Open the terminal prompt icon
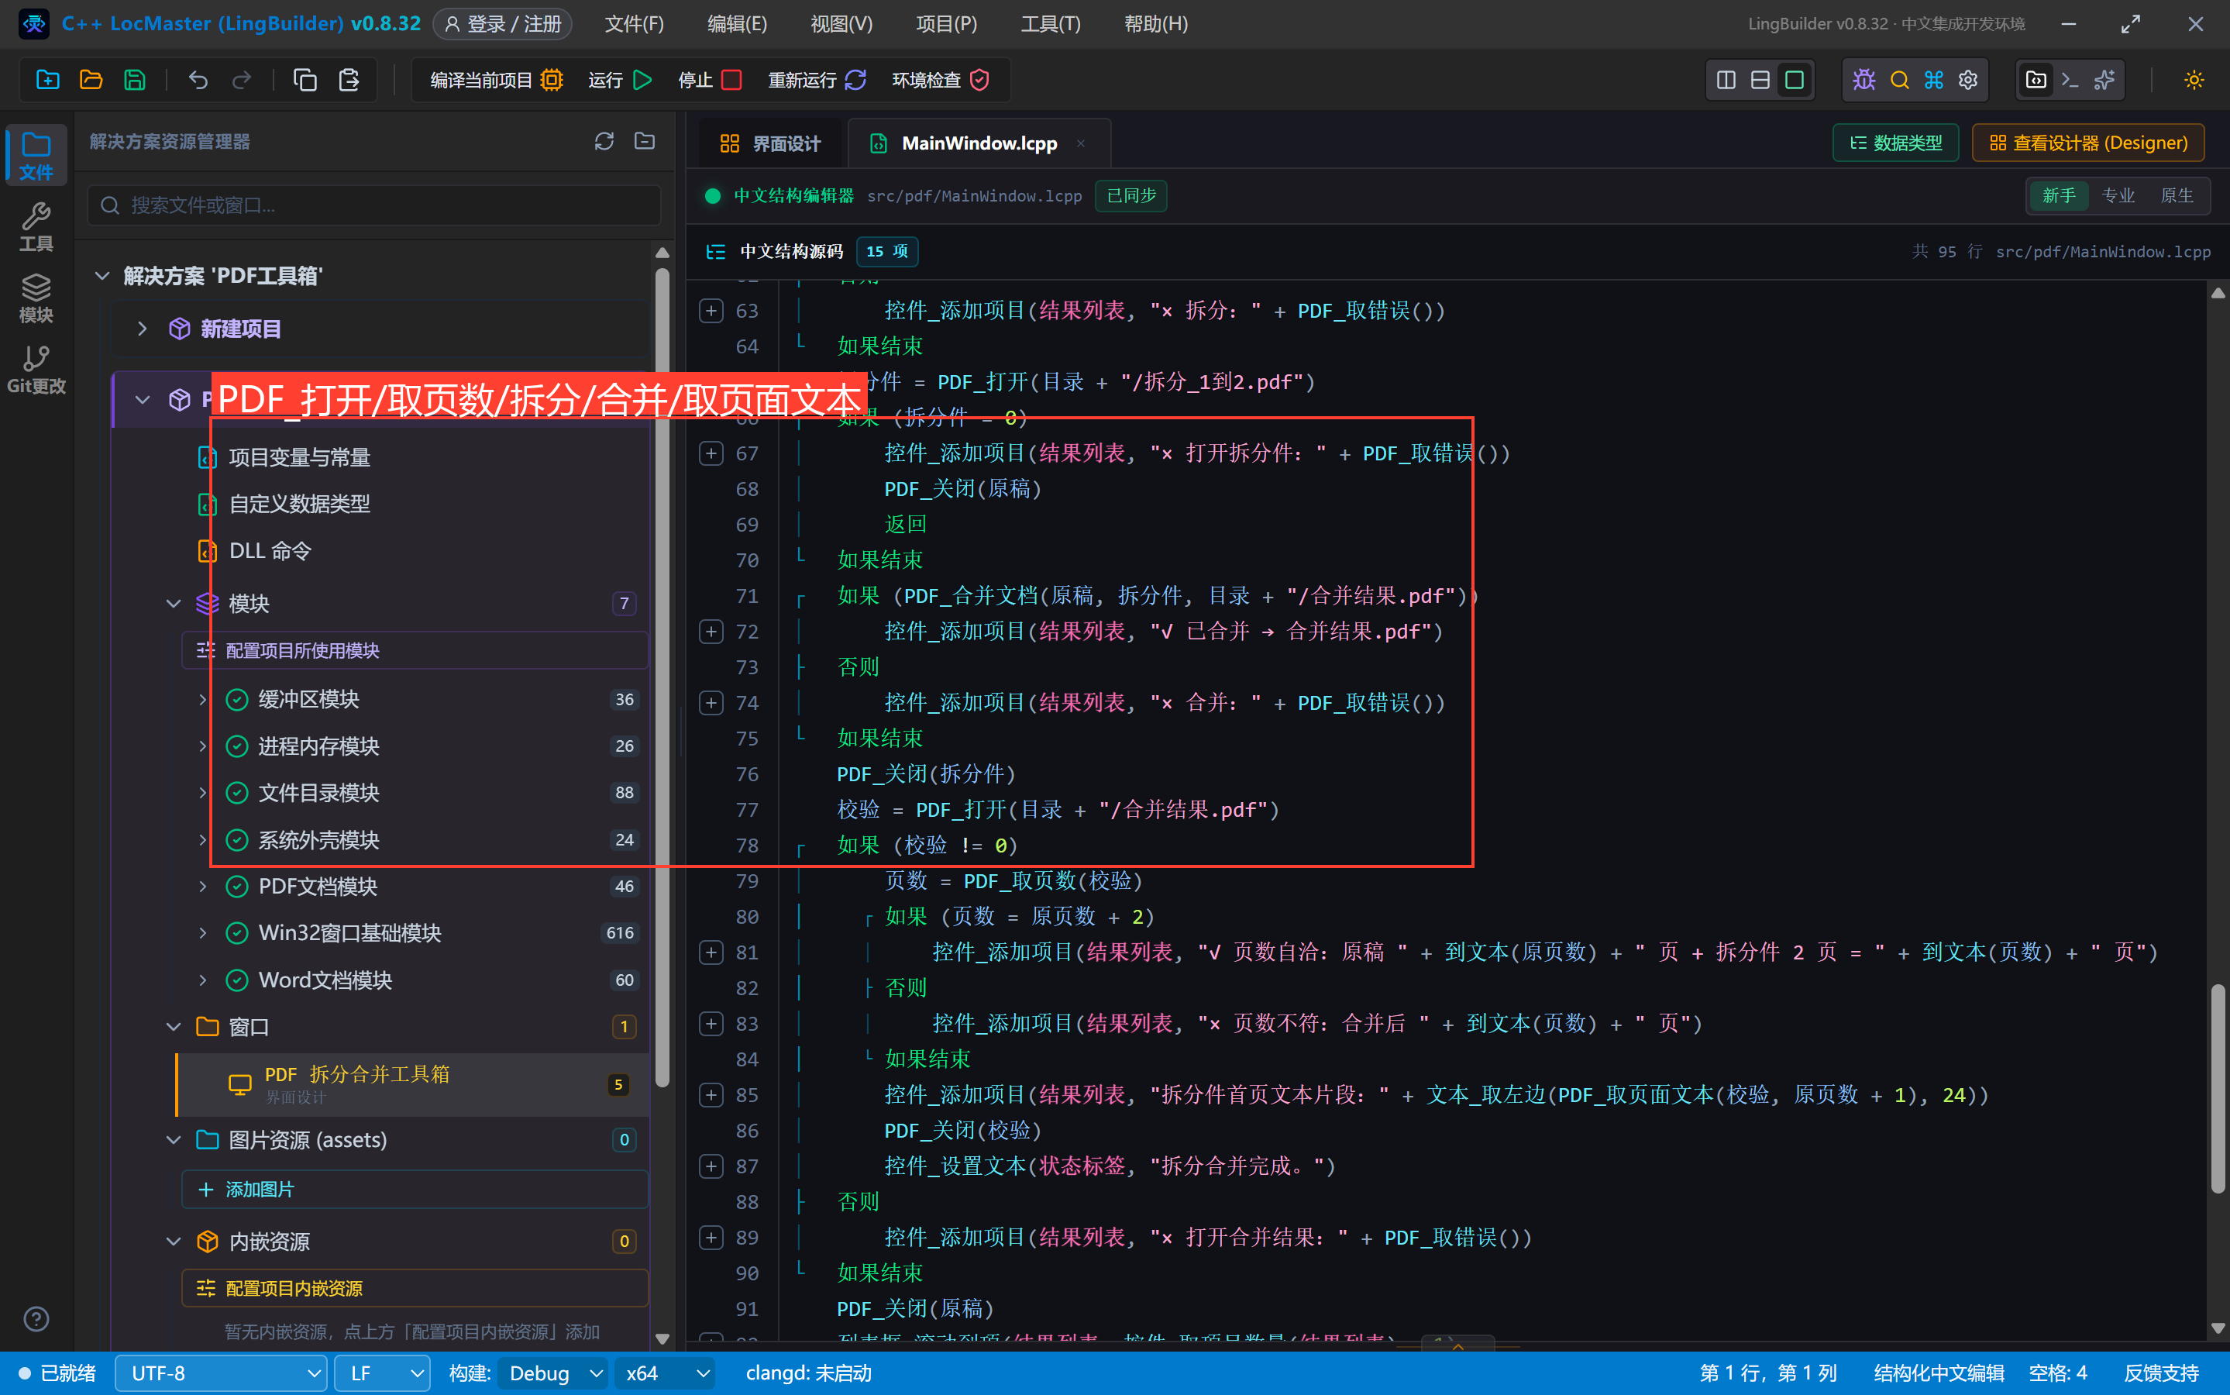The width and height of the screenshot is (2230, 1395). point(2070,81)
